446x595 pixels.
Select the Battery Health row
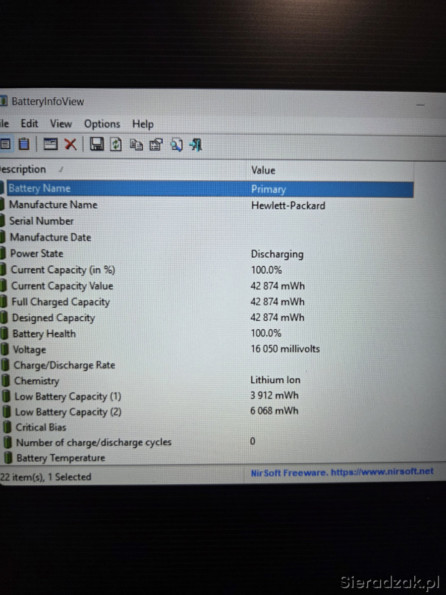pyautogui.click(x=44, y=334)
